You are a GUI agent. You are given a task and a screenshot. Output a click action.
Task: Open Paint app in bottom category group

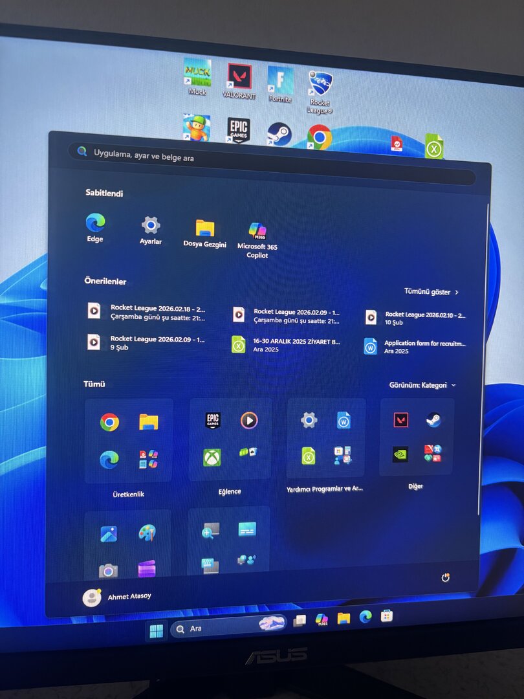coord(147,533)
